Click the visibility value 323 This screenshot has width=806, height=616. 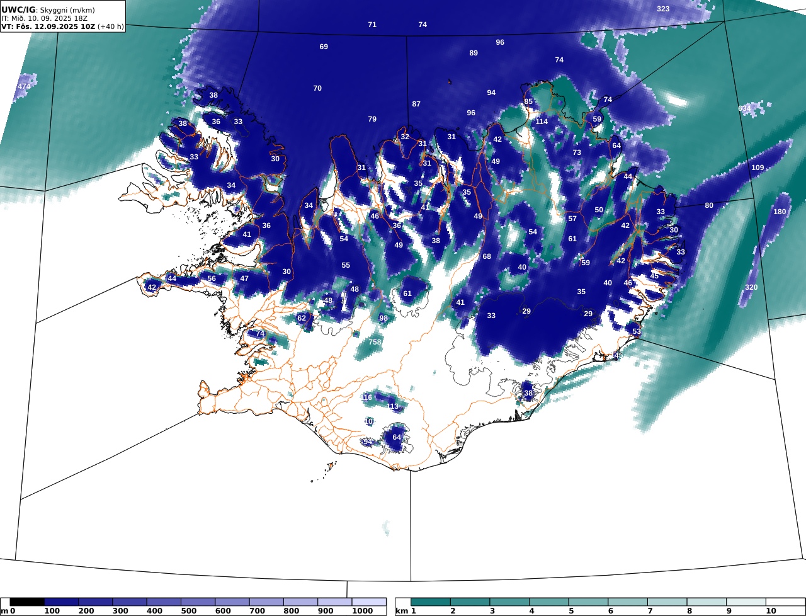663,9
